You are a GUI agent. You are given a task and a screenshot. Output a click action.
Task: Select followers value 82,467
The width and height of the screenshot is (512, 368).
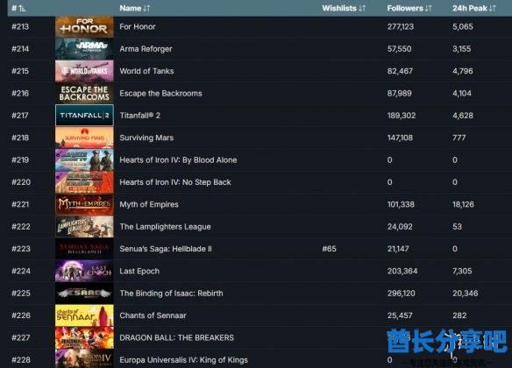tap(400, 71)
